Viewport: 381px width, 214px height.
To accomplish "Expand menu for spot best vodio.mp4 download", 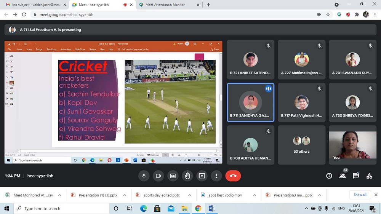I will (x=255, y=195).
